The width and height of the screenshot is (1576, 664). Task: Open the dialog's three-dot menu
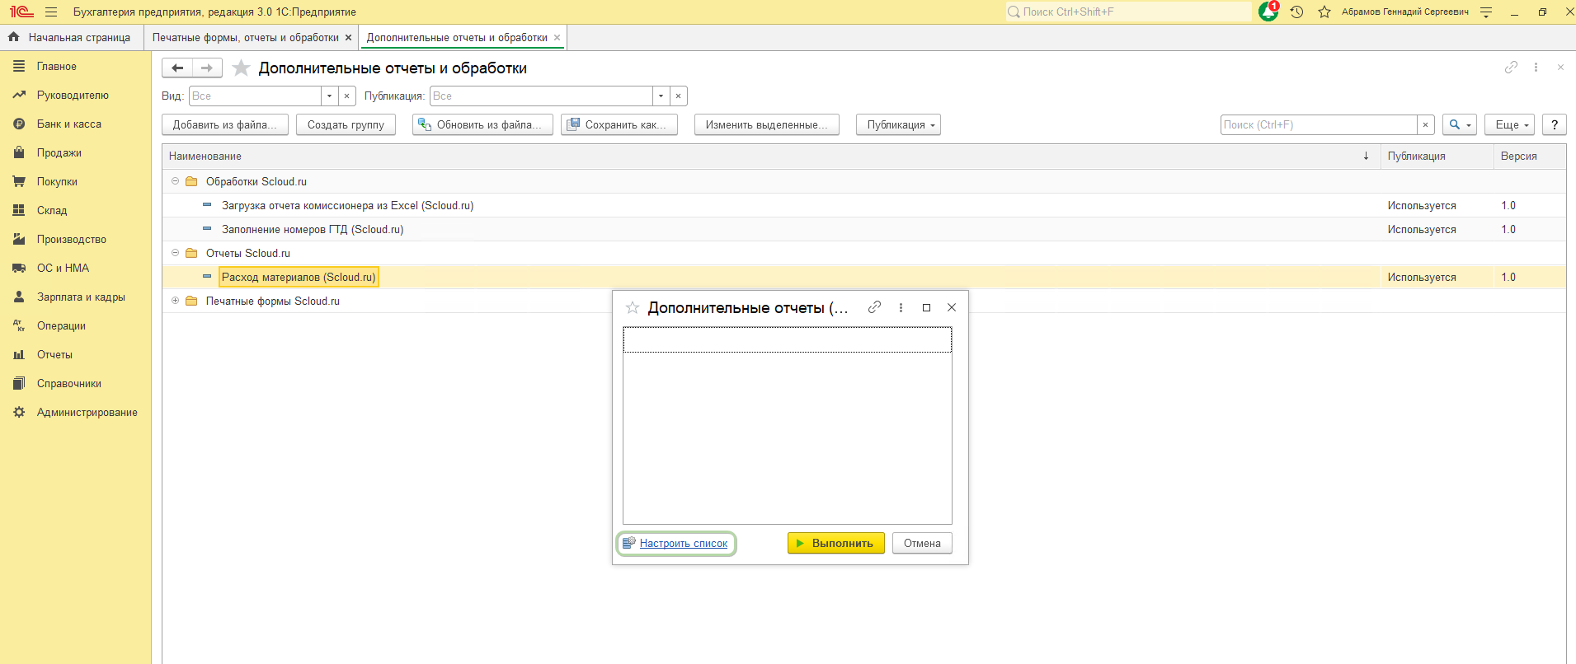tap(901, 307)
